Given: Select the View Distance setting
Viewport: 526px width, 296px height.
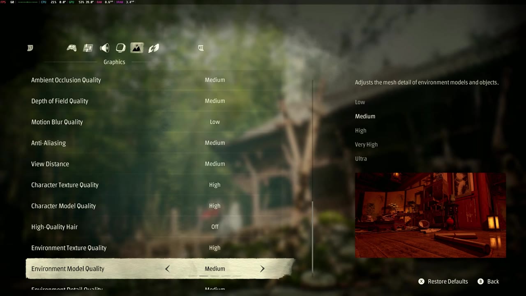Looking at the screenshot, I should (x=160, y=164).
